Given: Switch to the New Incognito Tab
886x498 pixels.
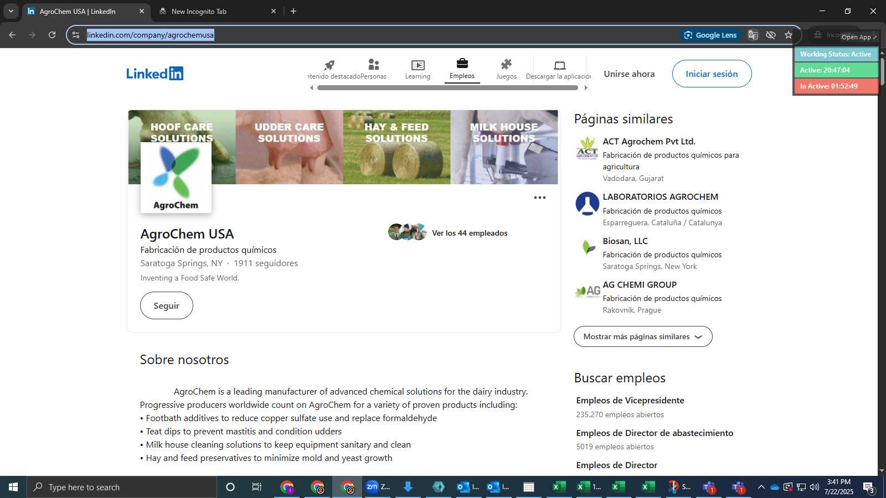Looking at the screenshot, I should (x=216, y=11).
